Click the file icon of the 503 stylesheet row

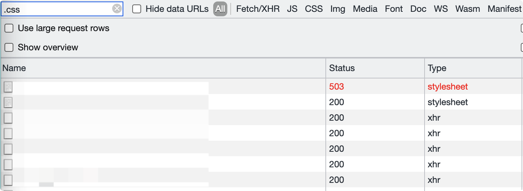tap(8, 87)
